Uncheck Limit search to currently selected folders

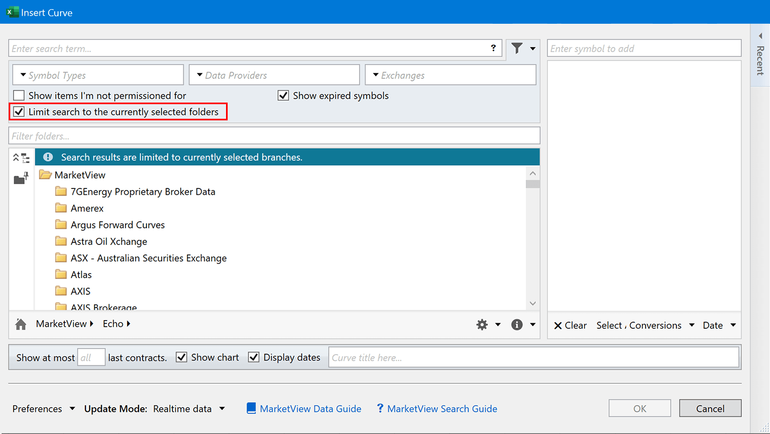[19, 112]
